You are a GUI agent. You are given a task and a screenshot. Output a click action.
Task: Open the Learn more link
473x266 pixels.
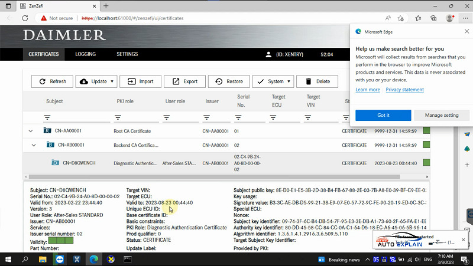point(367,90)
